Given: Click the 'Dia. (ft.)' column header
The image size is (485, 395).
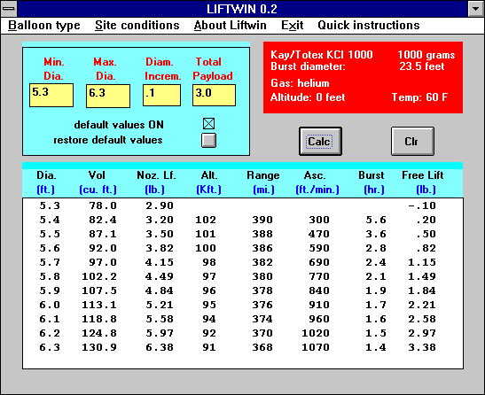Looking at the screenshot, I should click(46, 182).
